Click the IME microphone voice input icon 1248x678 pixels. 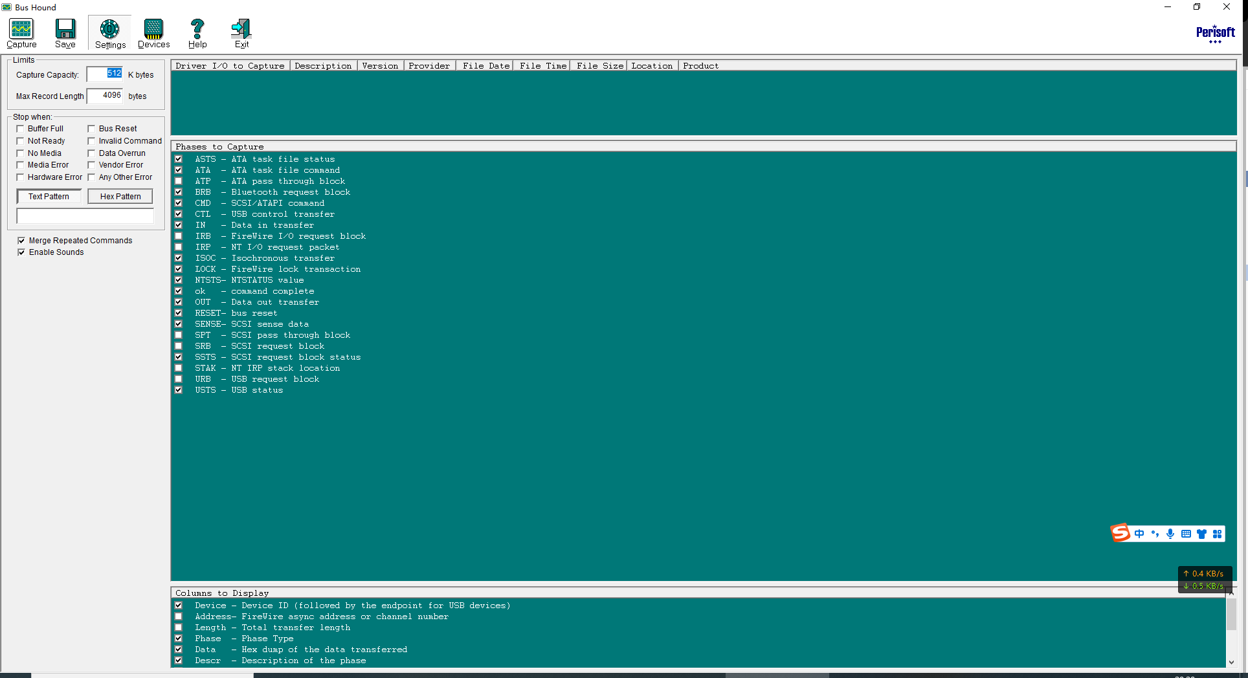click(1170, 534)
